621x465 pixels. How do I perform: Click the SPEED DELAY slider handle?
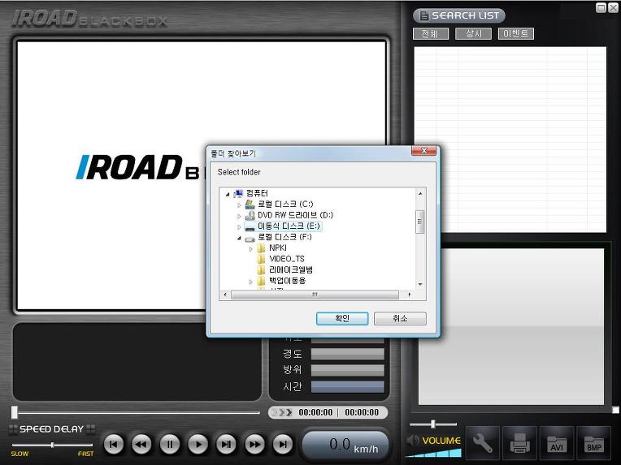tap(52, 445)
